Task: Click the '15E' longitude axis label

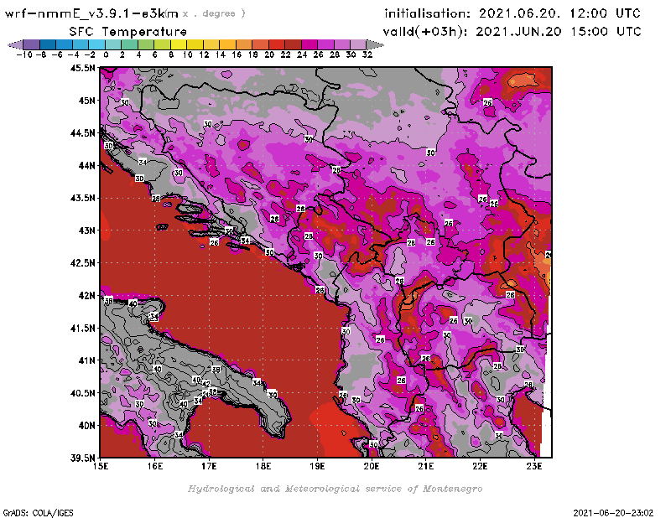Action: (x=101, y=466)
